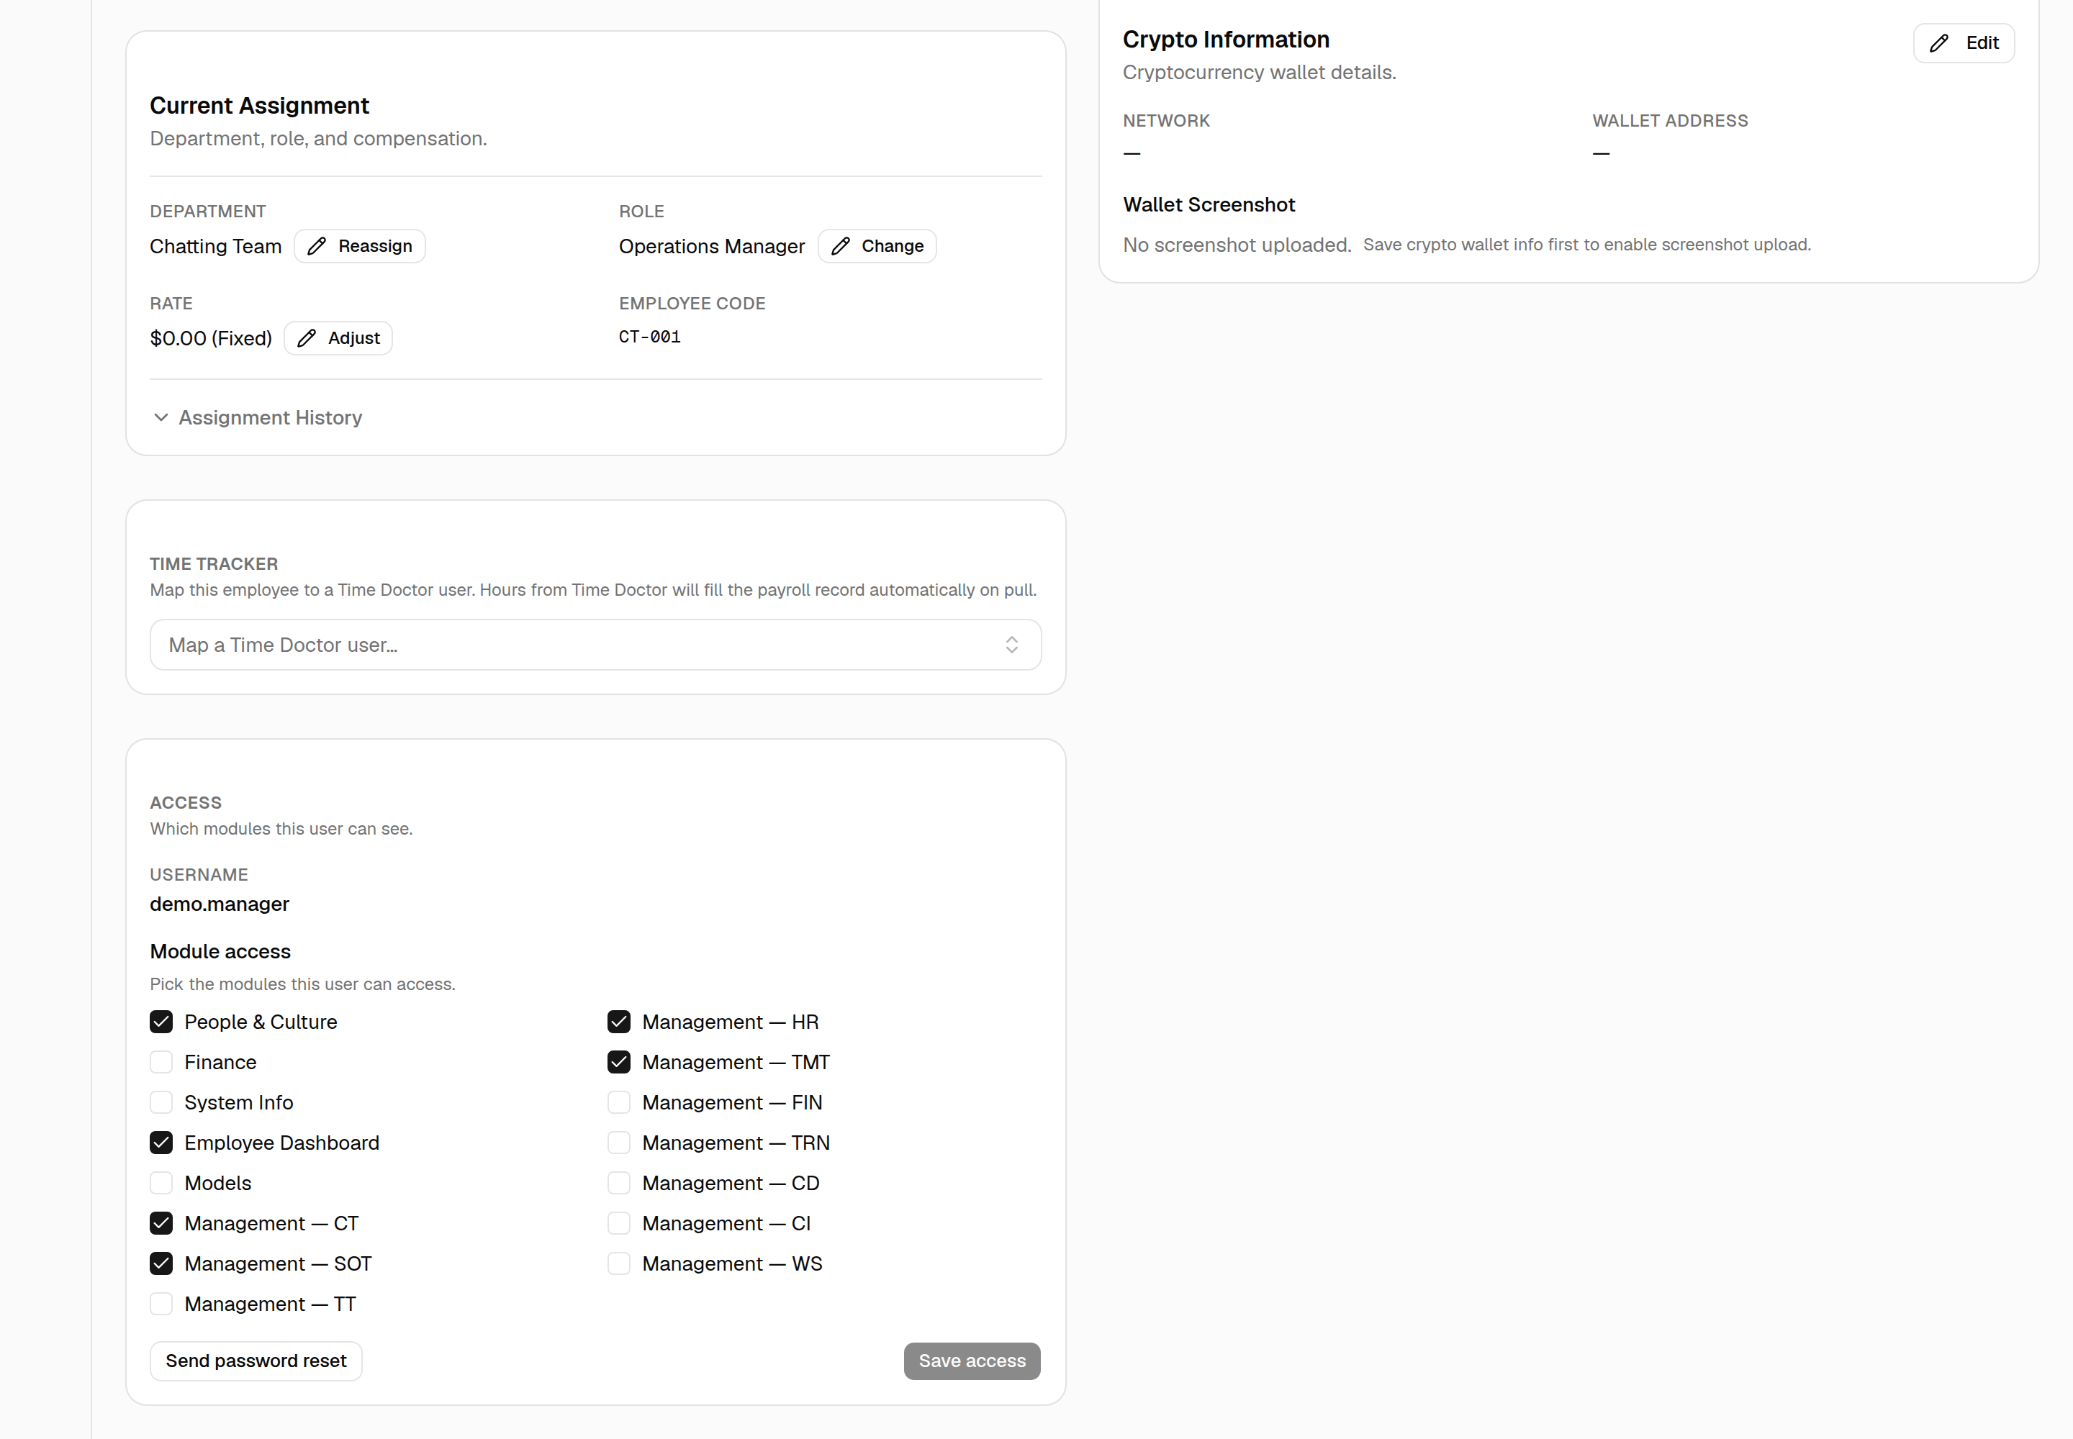Click the Current Assignment heading
Viewport: 2073px width, 1439px height.
click(260, 106)
